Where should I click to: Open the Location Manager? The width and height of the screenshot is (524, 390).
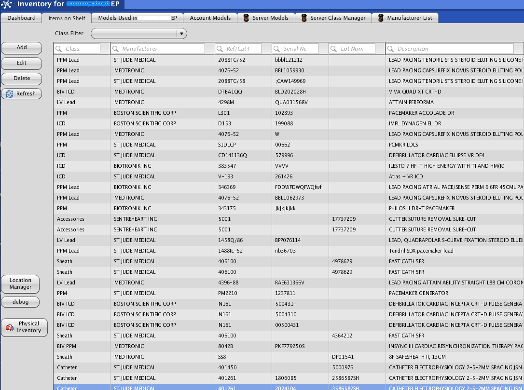(x=20, y=284)
